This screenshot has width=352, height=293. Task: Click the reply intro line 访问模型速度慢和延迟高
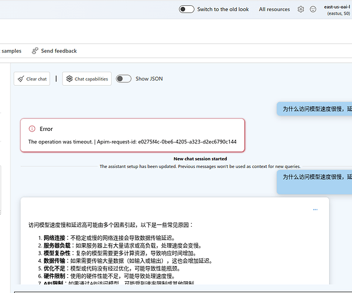[x=110, y=225]
